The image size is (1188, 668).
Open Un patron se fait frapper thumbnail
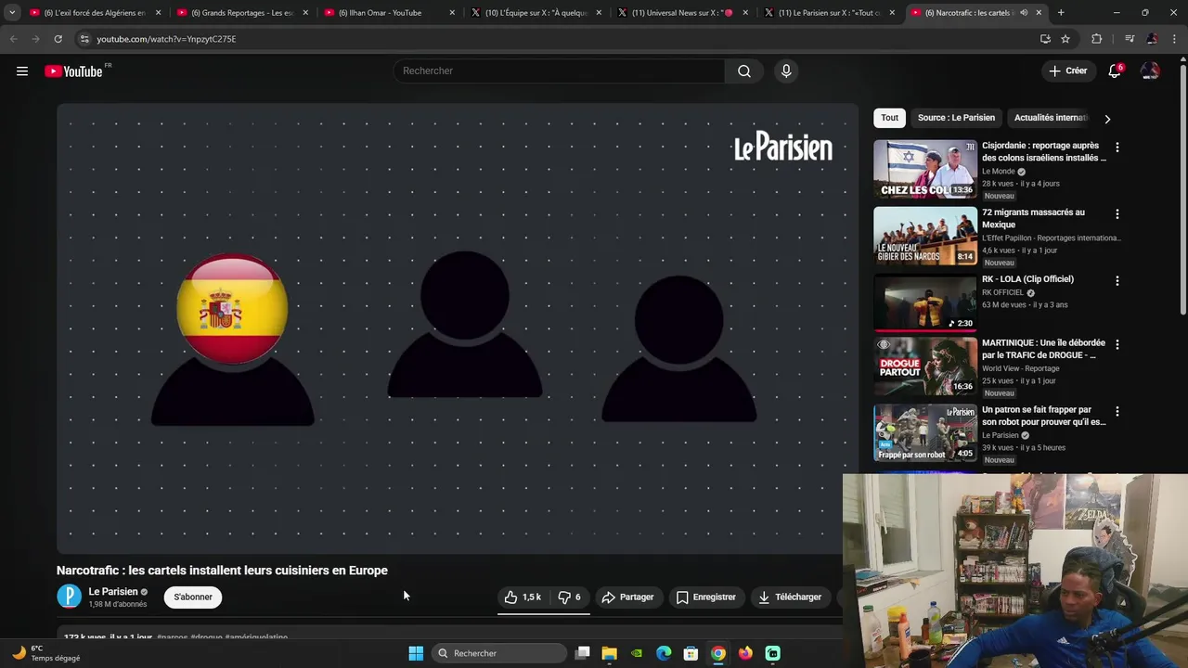point(925,433)
